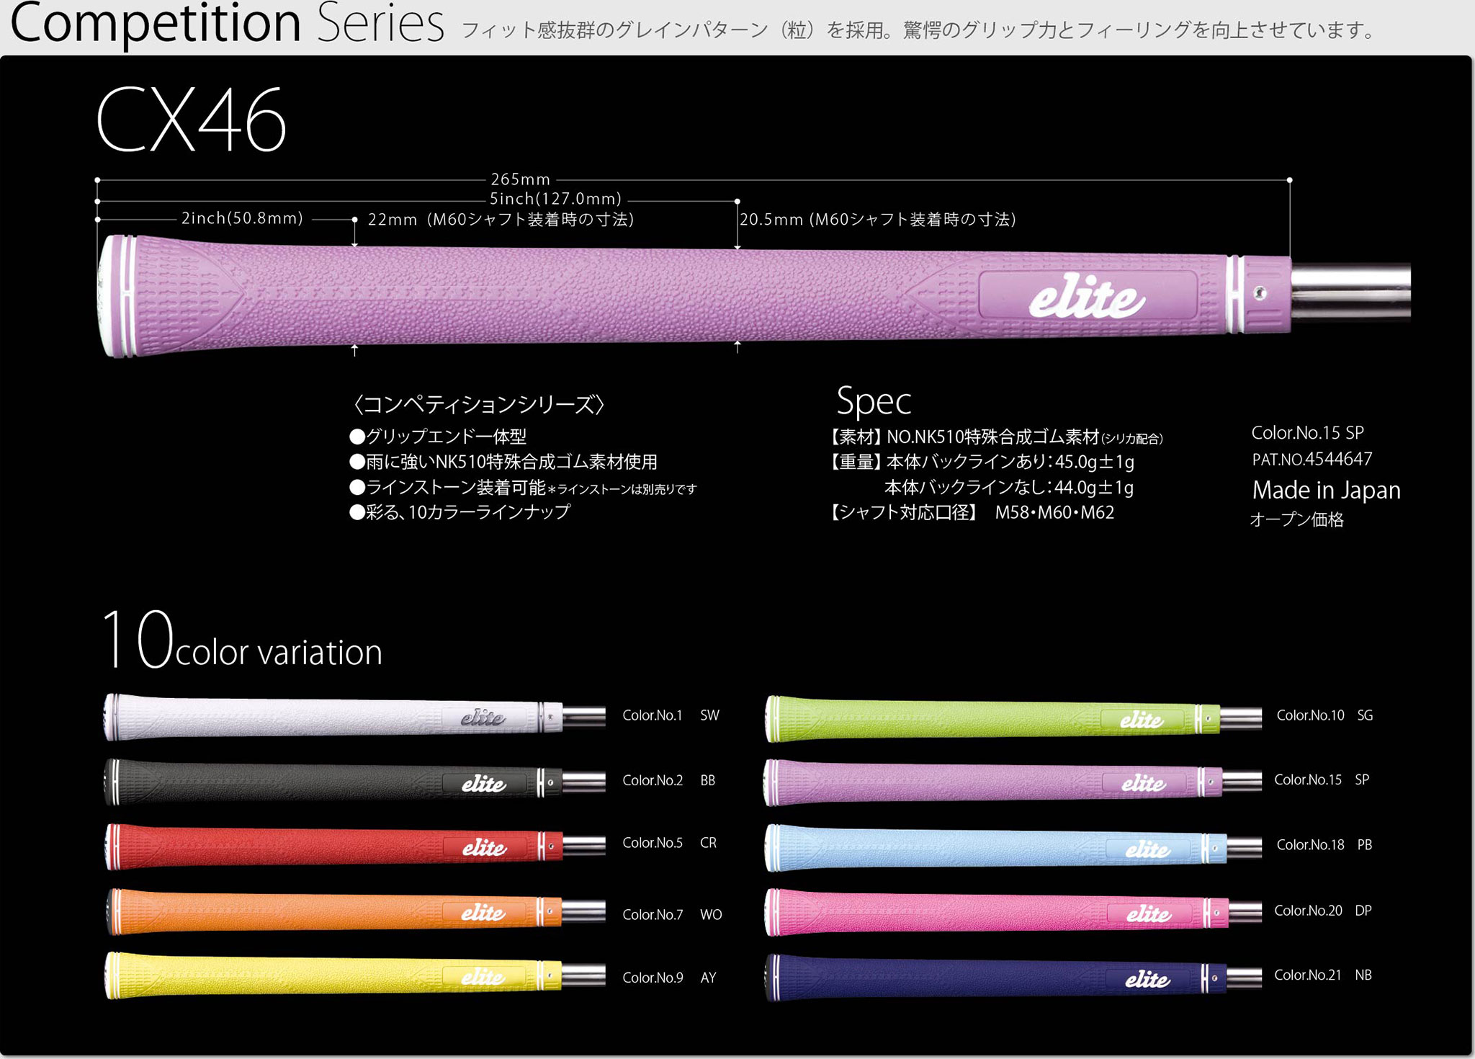The height and width of the screenshot is (1059, 1475).
Task: Click the red CR grip thumbnail
Action: (x=354, y=846)
